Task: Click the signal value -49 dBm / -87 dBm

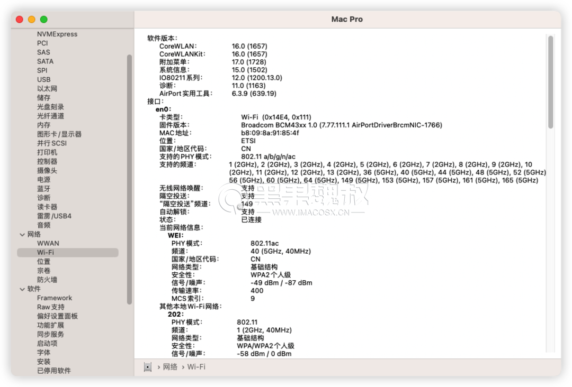Action: [x=281, y=283]
